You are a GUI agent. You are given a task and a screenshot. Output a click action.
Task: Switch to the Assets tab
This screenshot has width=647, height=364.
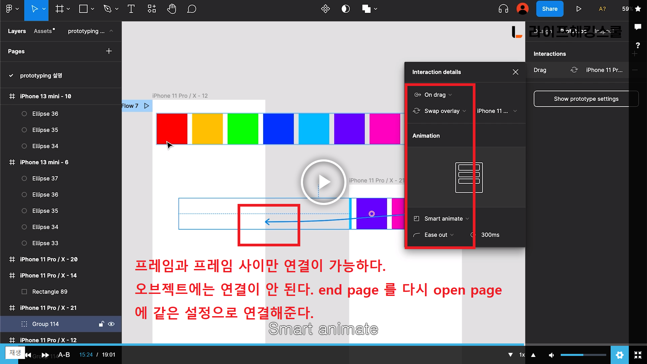(x=43, y=31)
